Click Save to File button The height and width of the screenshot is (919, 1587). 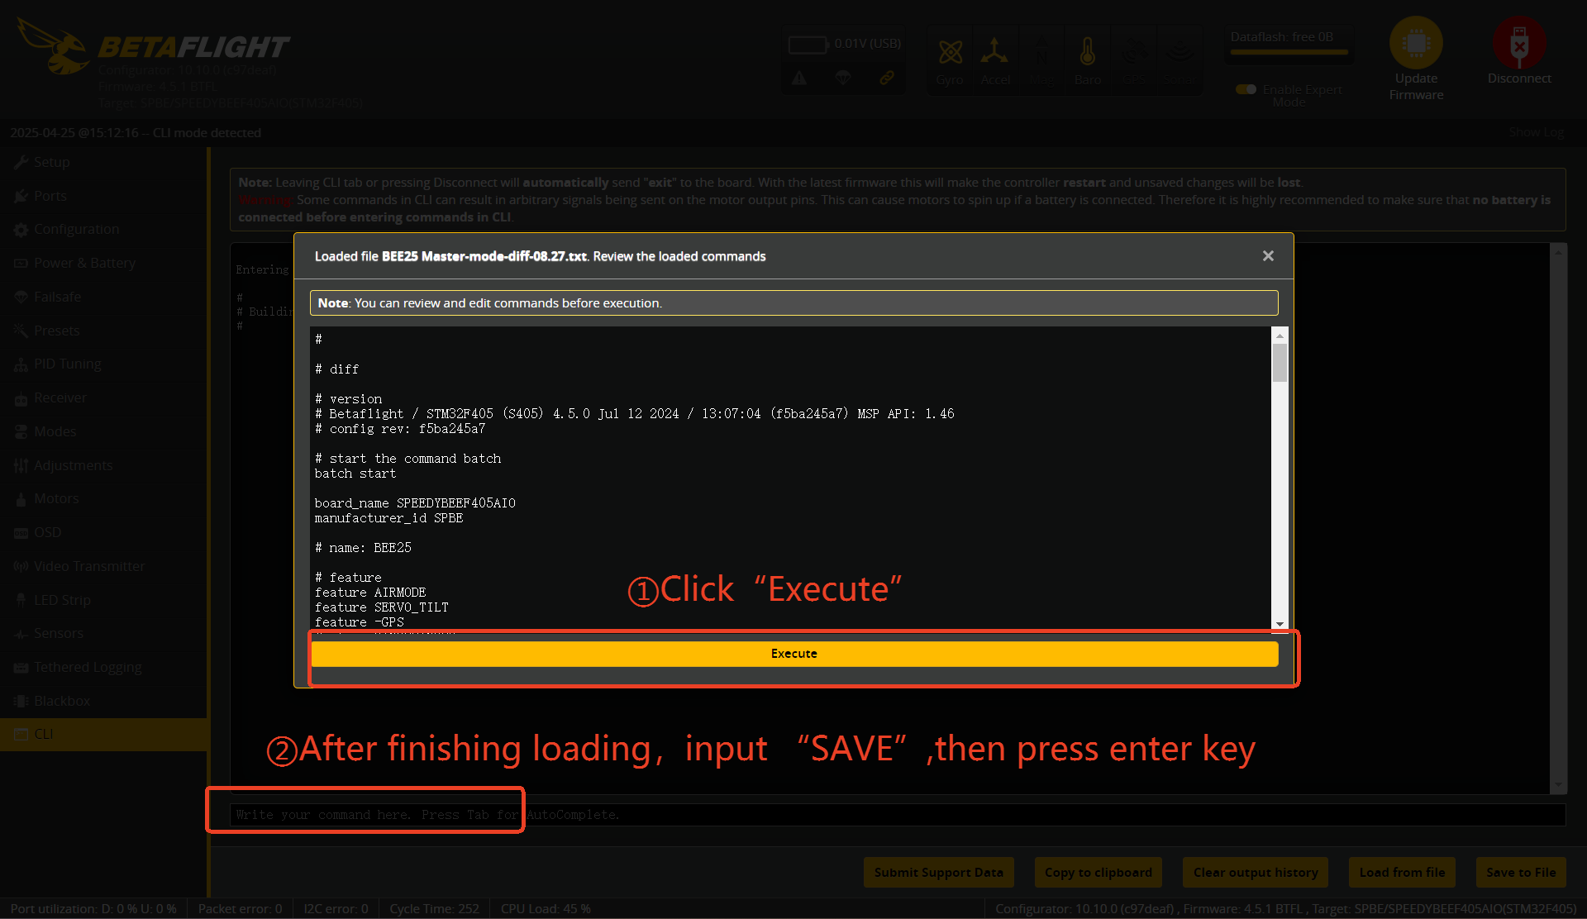1521,873
